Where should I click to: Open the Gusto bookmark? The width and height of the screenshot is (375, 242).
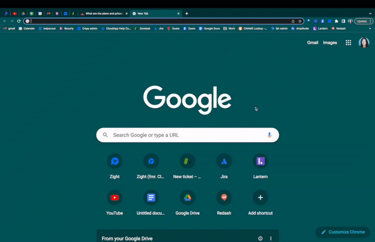(173, 29)
